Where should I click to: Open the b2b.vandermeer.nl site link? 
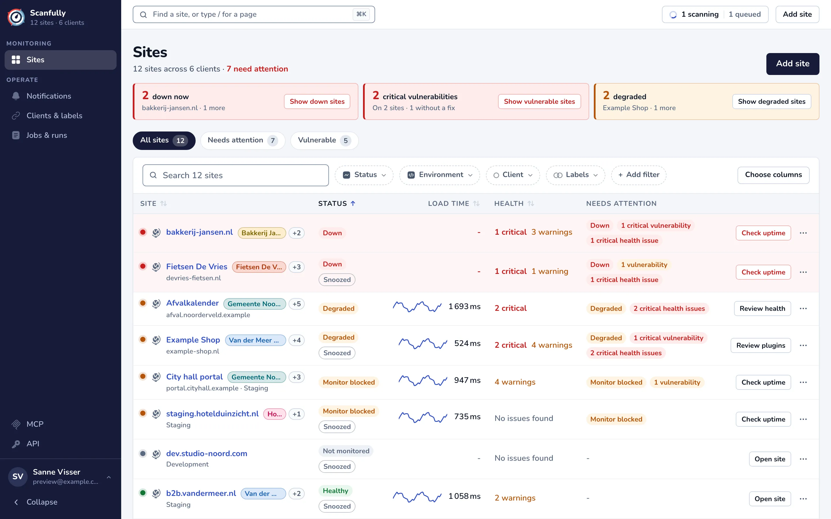click(x=201, y=493)
